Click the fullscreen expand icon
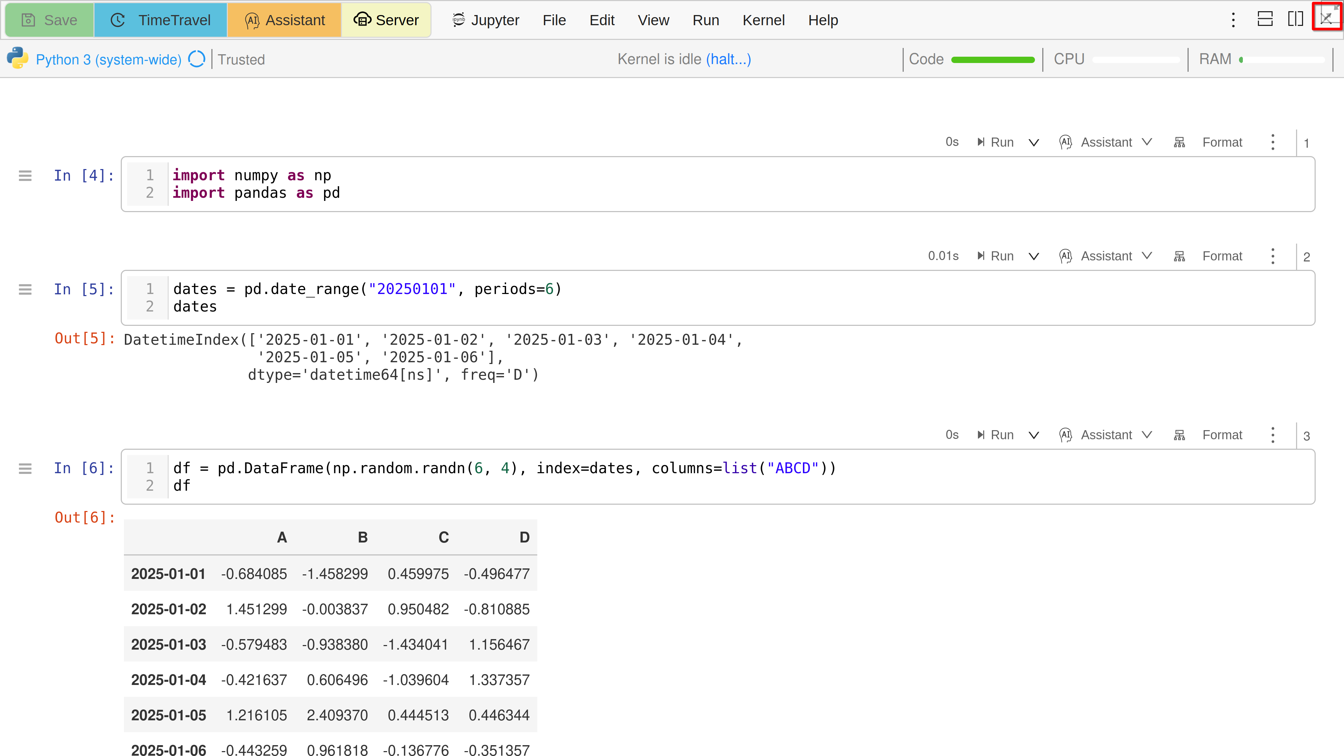The height and width of the screenshot is (756, 1344). point(1327,18)
